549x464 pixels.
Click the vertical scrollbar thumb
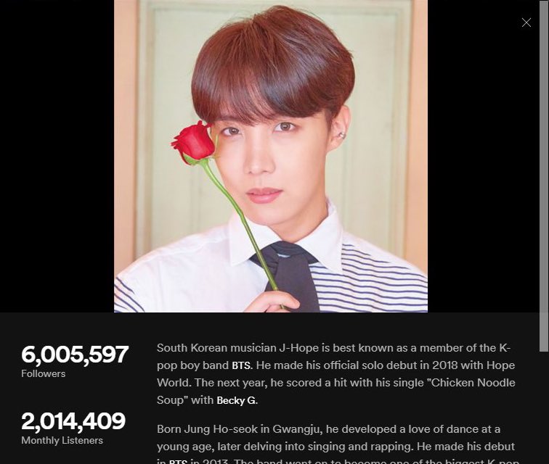[x=544, y=175]
